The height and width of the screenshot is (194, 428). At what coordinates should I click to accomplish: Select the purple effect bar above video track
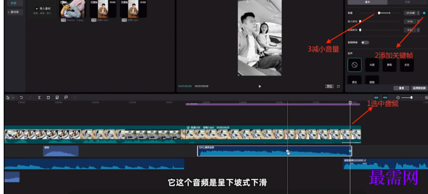click(x=272, y=104)
